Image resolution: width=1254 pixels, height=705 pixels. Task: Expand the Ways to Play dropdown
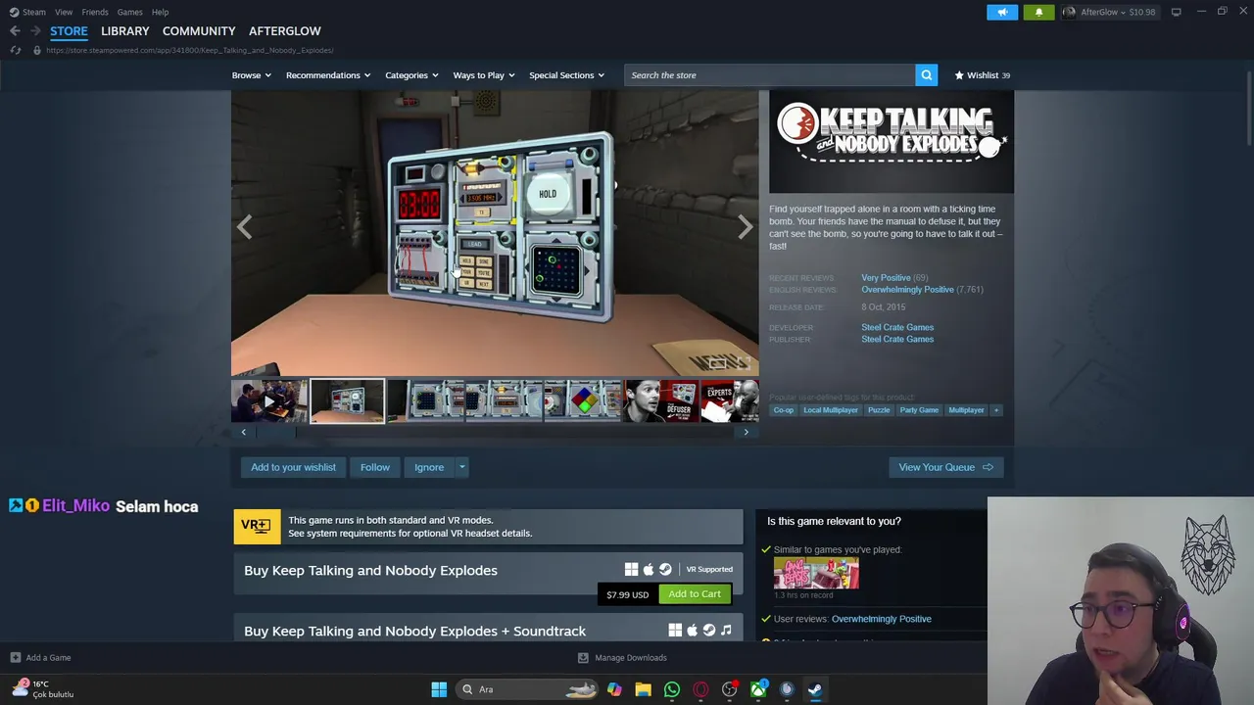point(484,75)
